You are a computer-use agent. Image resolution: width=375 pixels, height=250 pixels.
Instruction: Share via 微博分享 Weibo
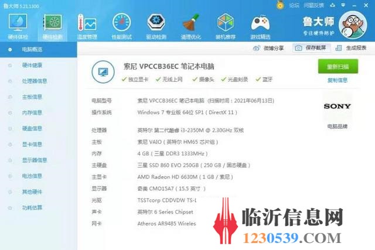(268, 48)
